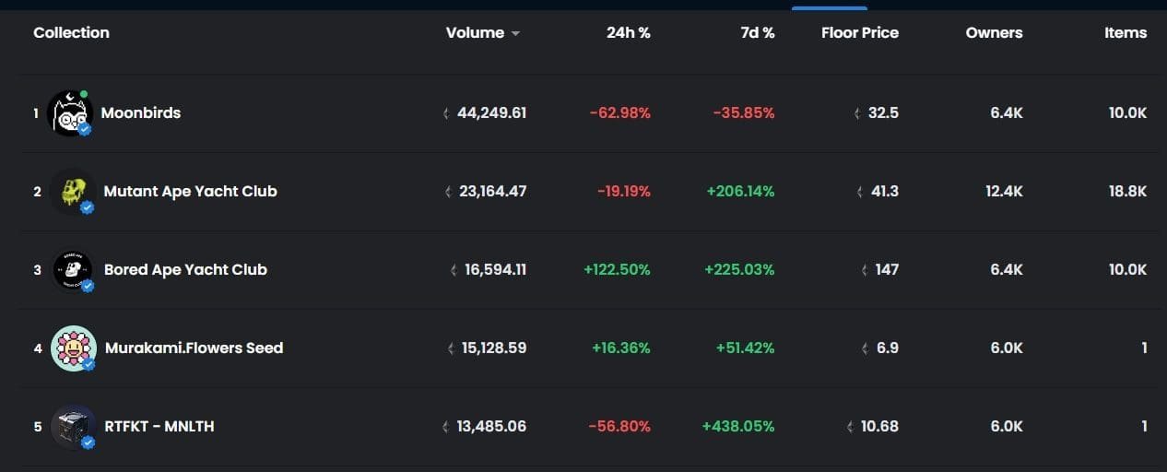Click the verified badge on Moonbirds avatar
This screenshot has height=472, width=1167.
(85, 130)
